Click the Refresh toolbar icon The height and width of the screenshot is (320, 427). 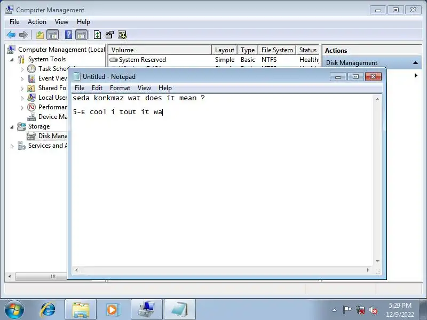(97, 35)
